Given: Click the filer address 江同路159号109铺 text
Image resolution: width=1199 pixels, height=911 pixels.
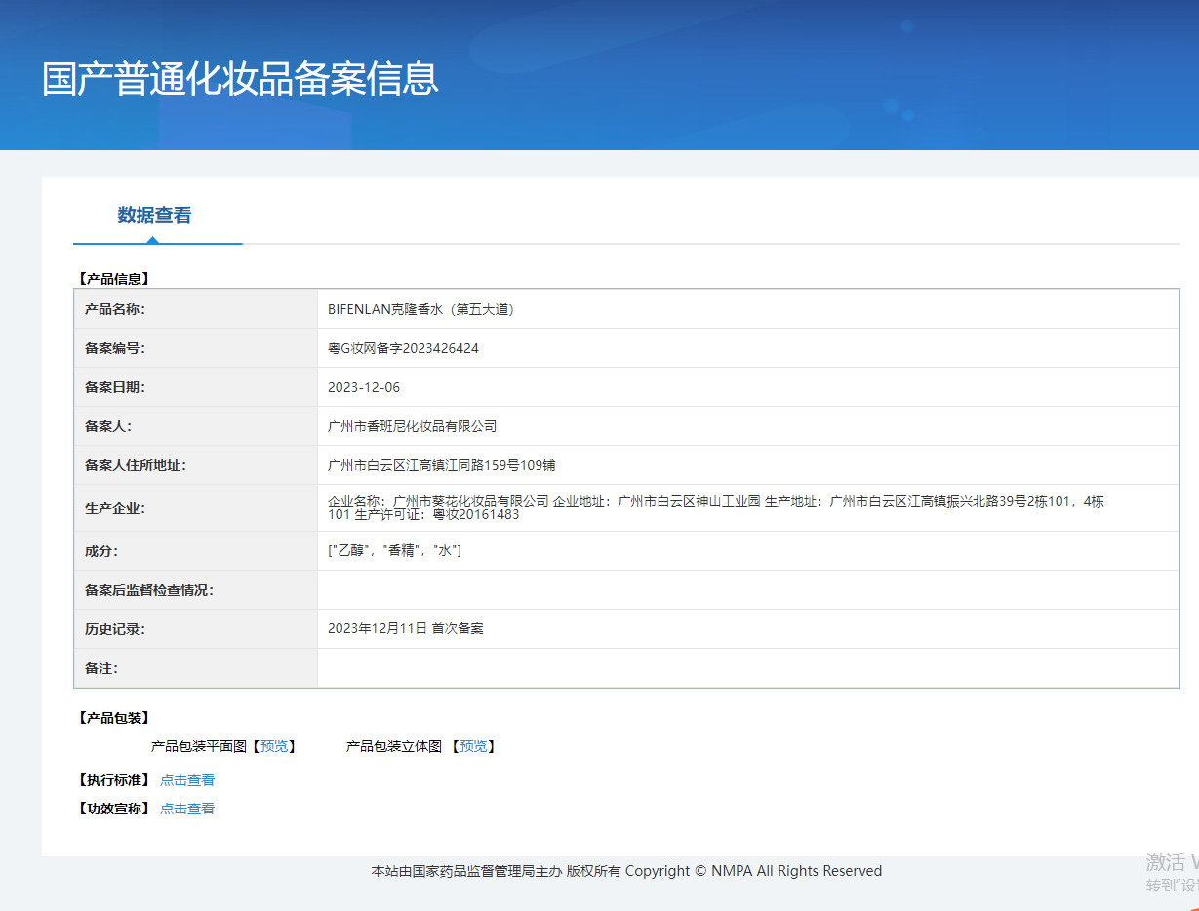Looking at the screenshot, I should pyautogui.click(x=442, y=465).
